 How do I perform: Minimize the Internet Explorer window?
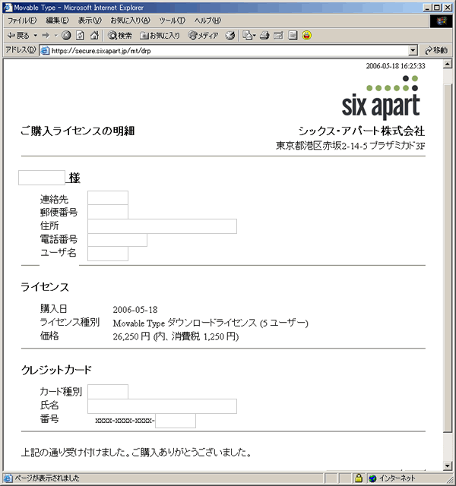pyautogui.click(x=427, y=8)
